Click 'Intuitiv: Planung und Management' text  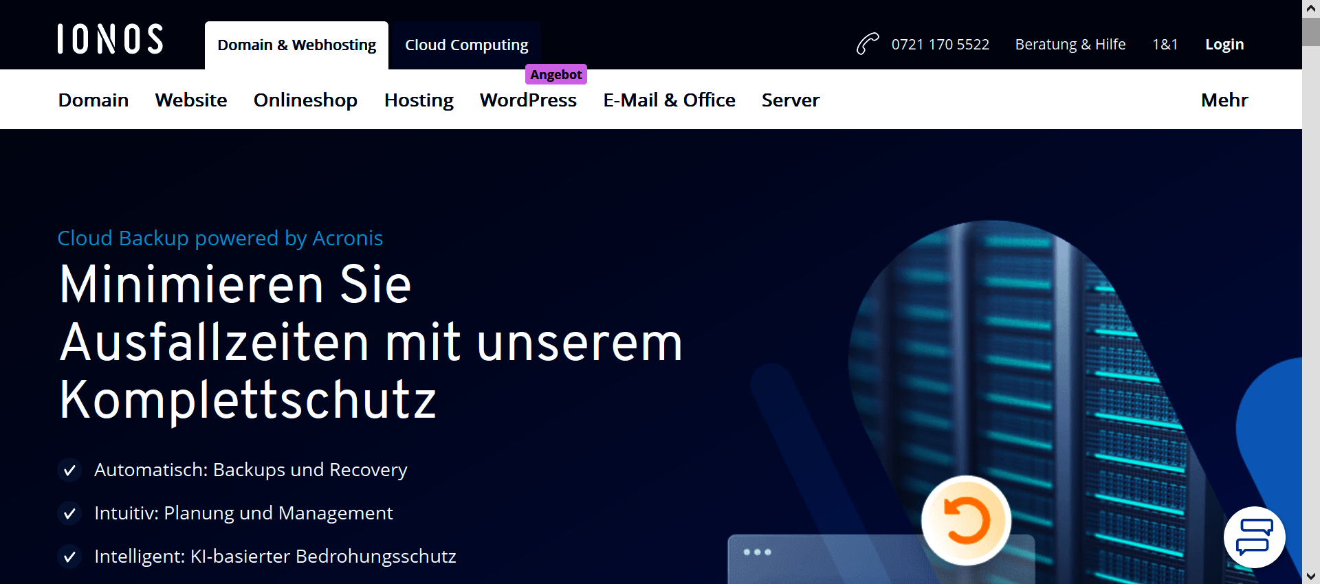[243, 513]
